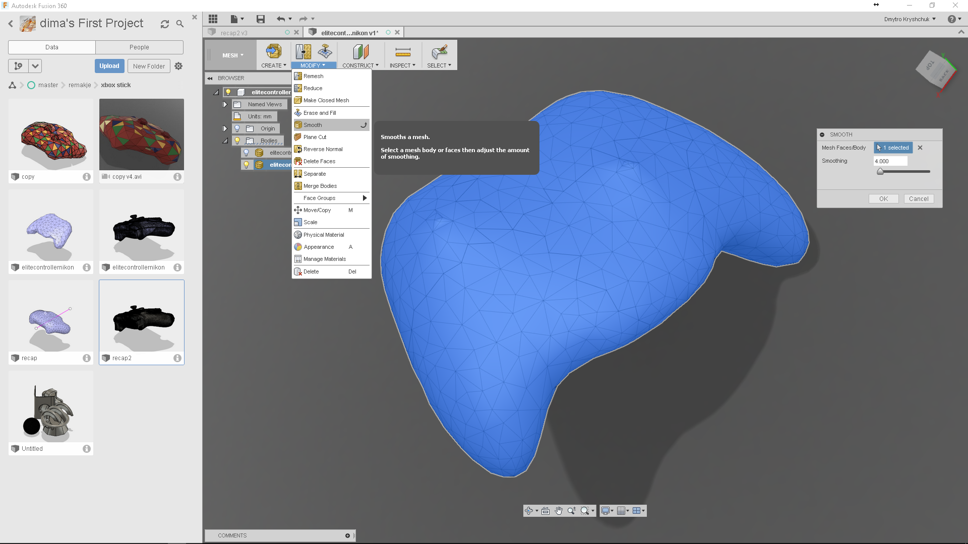Confirm Smooth dialog with OK
This screenshot has width=968, height=544.
click(883, 199)
